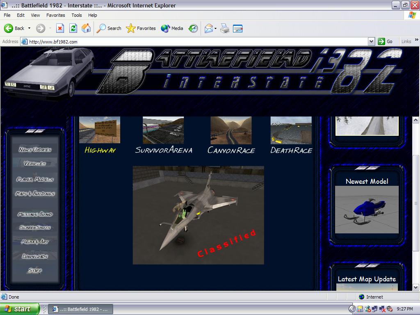The image size is (420, 315).
Task: Open the Message Board sidebar link
Action: pos(35,214)
